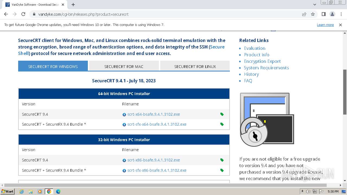Screen dimensions: 347x195
Task: Open Windows Media Player from the taskbar
Action: coord(40,191)
